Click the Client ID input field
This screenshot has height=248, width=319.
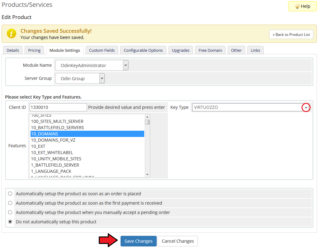[x=58, y=107]
